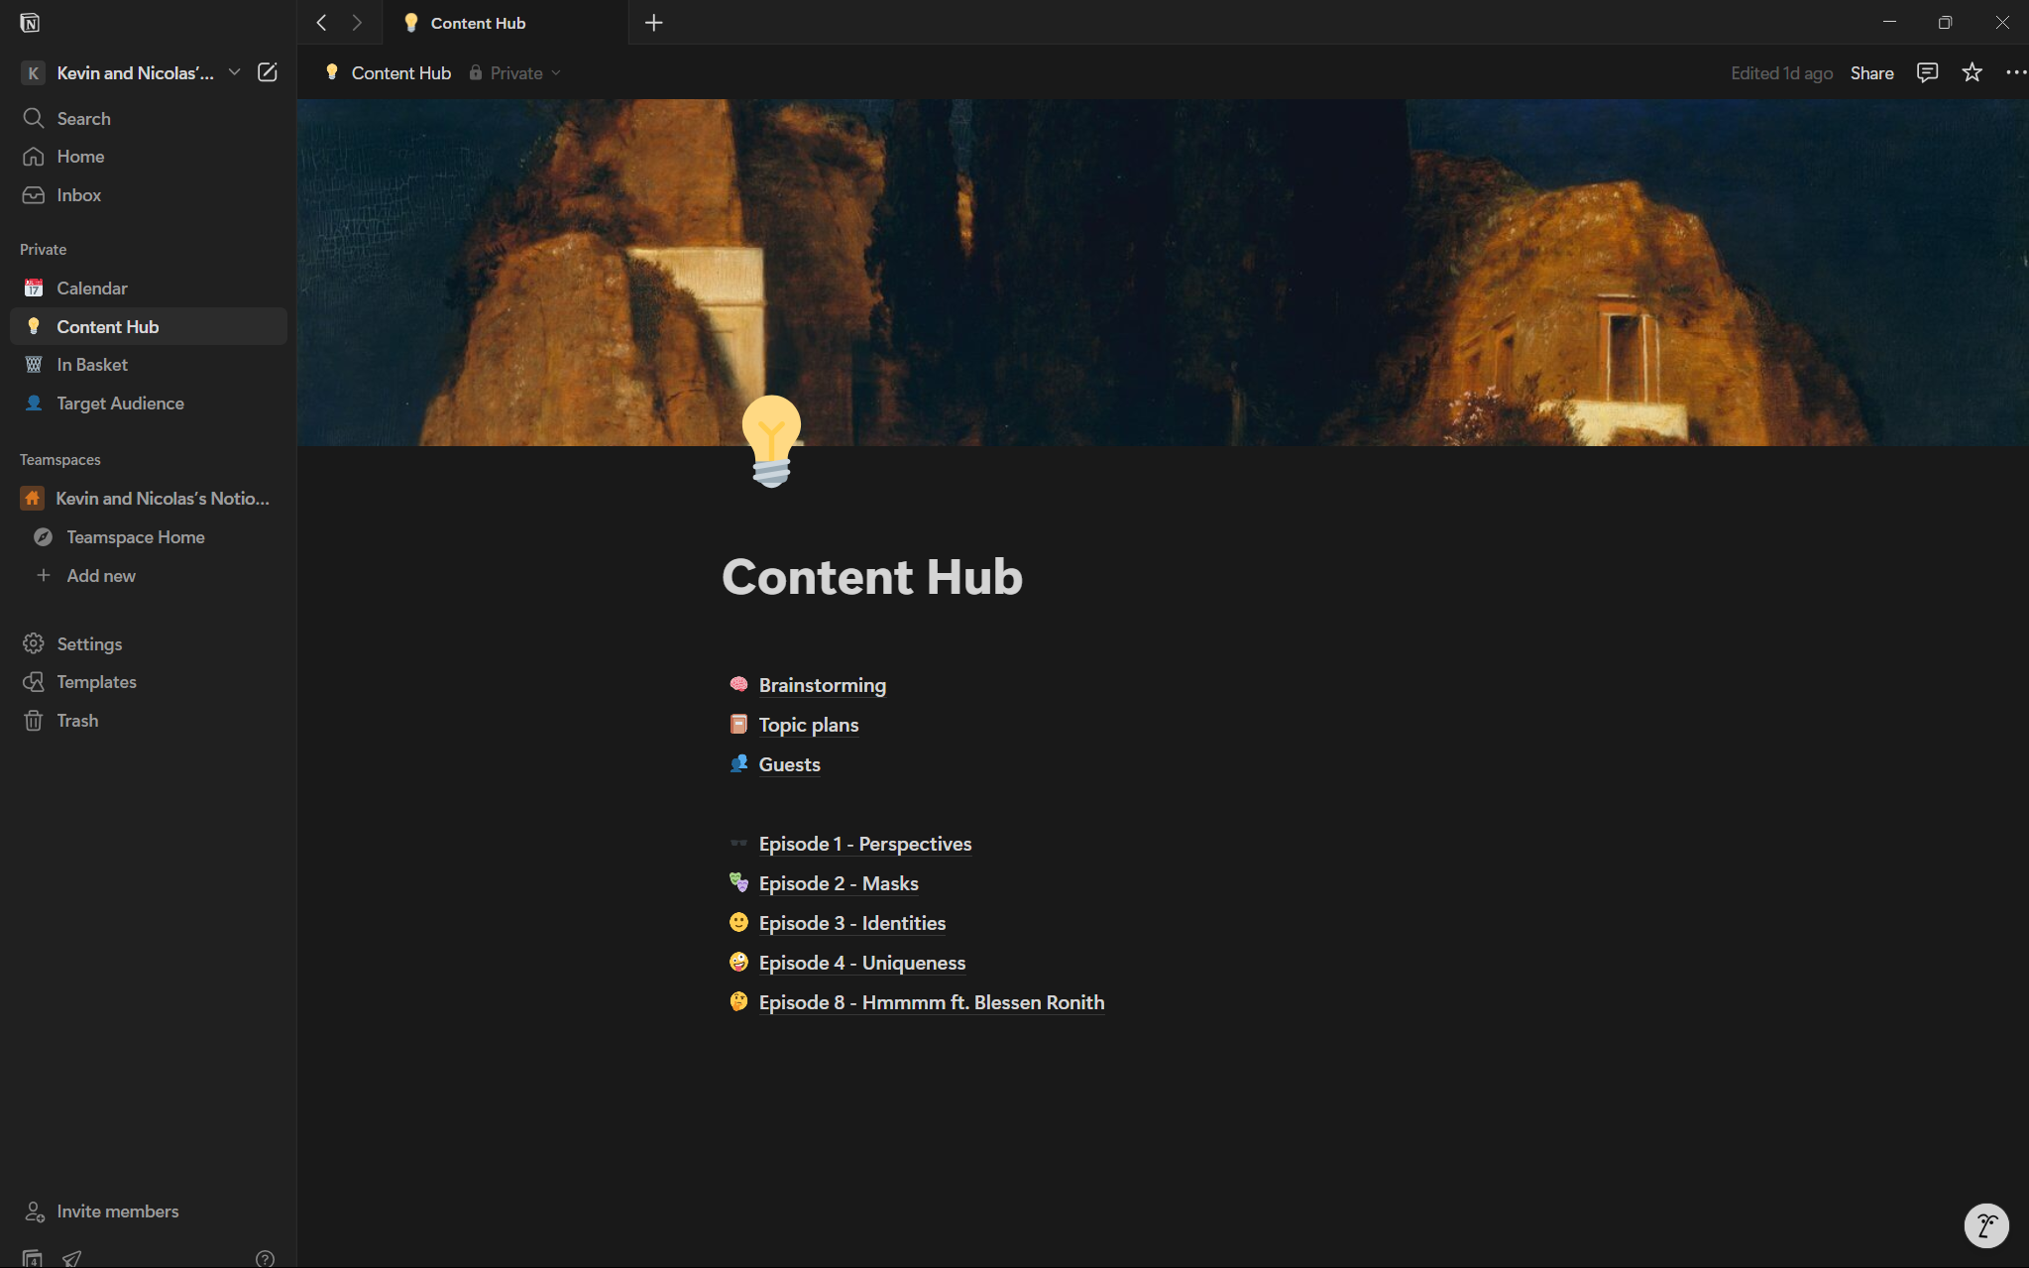This screenshot has width=2029, height=1268.
Task: Open Episode 8 - Hmmmm ft. Blessen Ronith
Action: [932, 1002]
